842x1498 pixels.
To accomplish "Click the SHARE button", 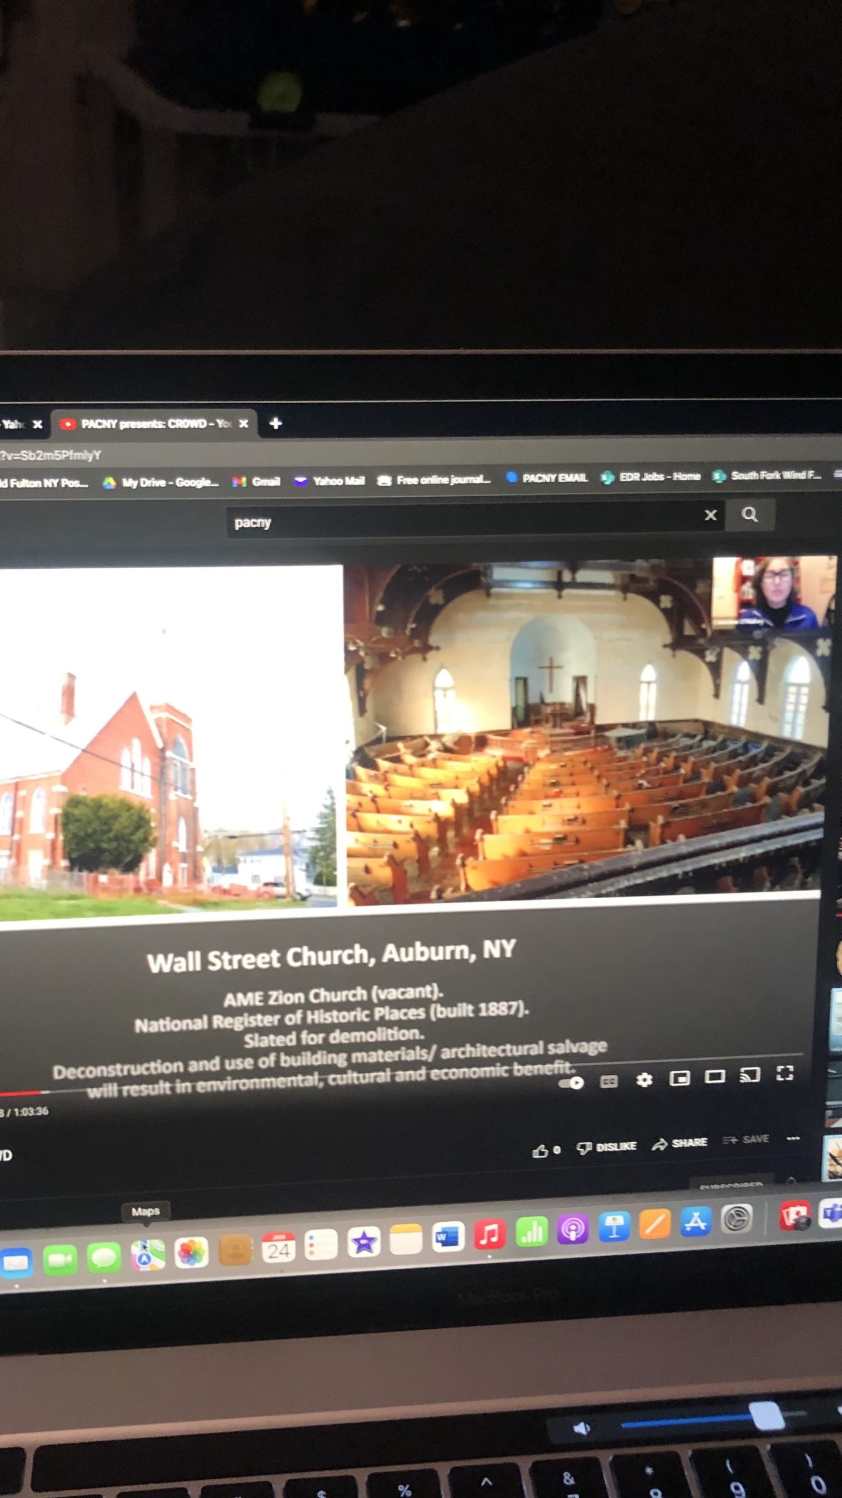I will click(x=679, y=1143).
